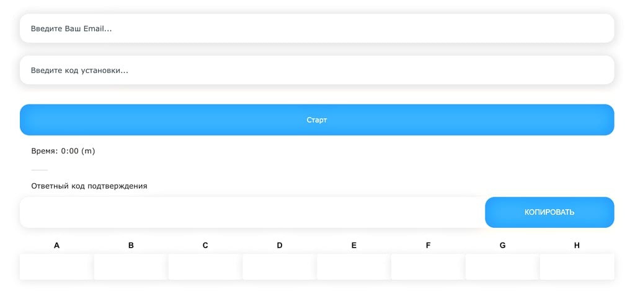Click the Ответный код подтверждения label

pyautogui.click(x=89, y=186)
